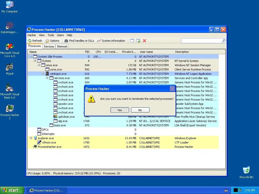This screenshot has height=194, width=259.
Task: Click the Processes: 20 status bar entry
Action: (112, 173)
